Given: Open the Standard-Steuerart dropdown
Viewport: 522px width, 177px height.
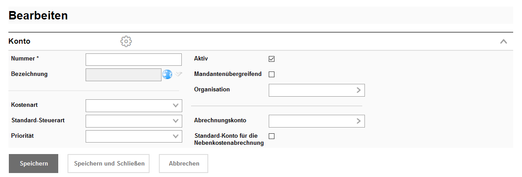Looking at the screenshot, I should pos(175,121).
